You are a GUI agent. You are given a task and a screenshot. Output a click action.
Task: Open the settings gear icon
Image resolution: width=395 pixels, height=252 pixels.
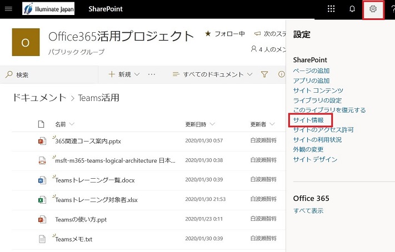point(373,9)
